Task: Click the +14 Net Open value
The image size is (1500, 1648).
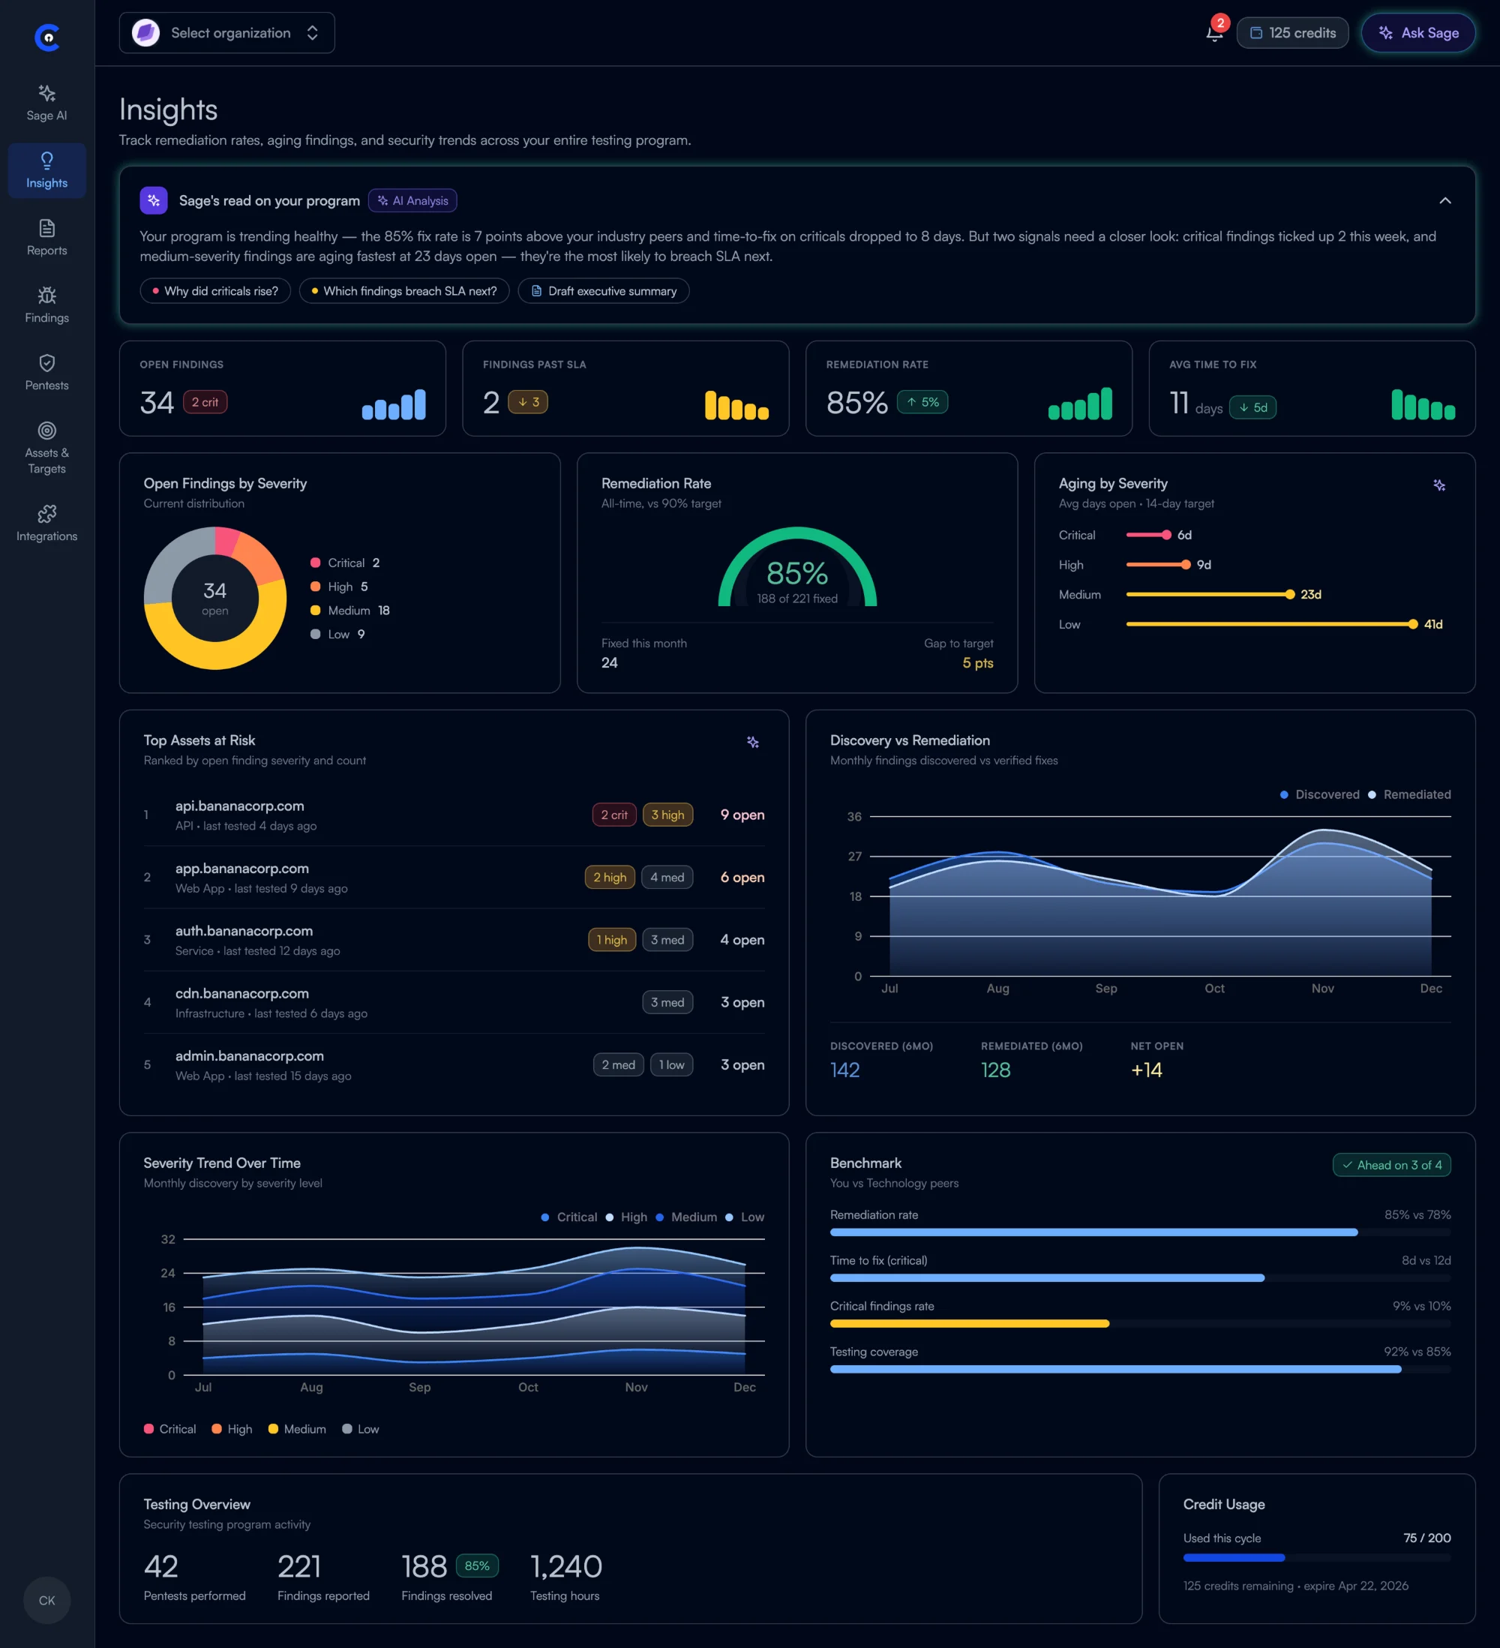Action: pyautogui.click(x=1146, y=1070)
